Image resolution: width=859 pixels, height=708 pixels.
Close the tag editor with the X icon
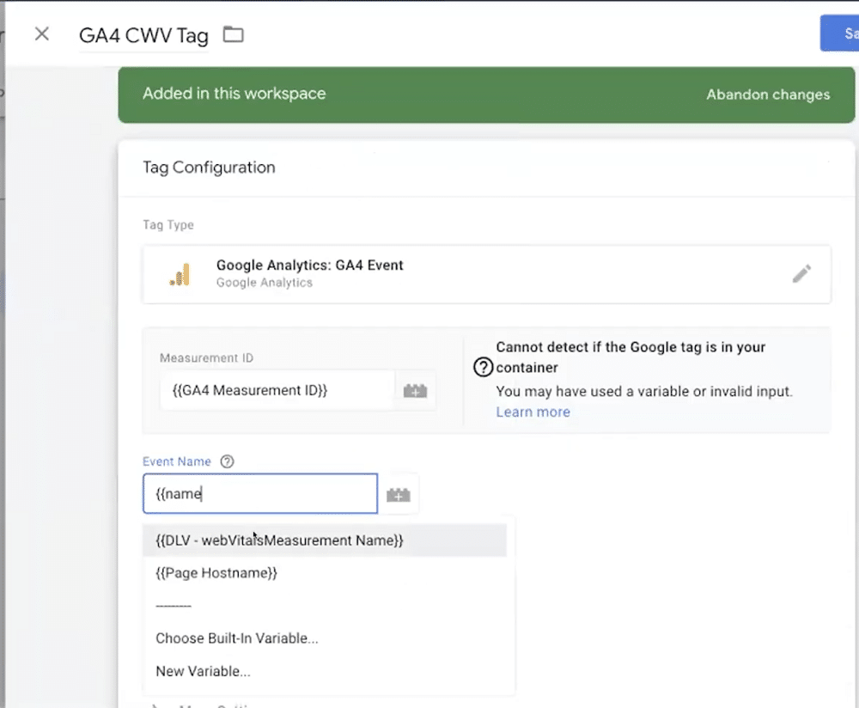click(x=41, y=34)
